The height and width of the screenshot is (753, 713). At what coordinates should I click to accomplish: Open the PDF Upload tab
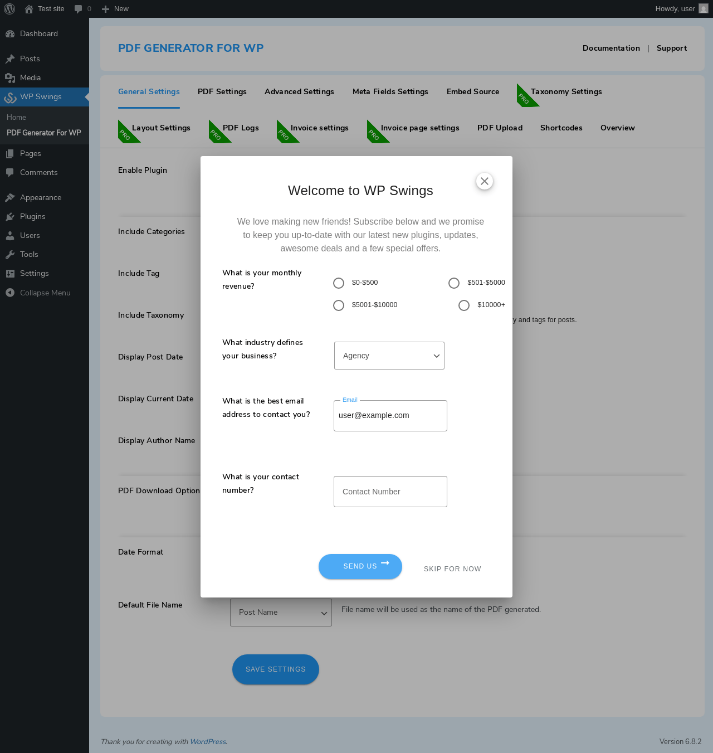pos(500,128)
